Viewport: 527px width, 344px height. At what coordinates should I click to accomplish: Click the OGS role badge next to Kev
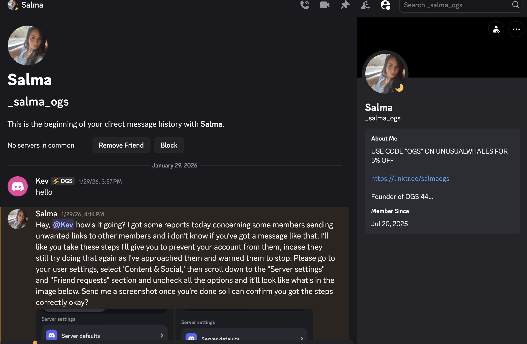pyautogui.click(x=62, y=181)
